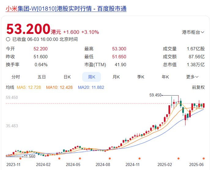Image resolution: width=210 pixels, height=170 pixels.
Task: Click the 总市值 value 1.38万亿
Action: click(x=196, y=65)
